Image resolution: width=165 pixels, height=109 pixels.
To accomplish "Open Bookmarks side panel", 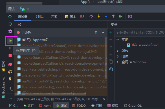I will pos(3,88).
